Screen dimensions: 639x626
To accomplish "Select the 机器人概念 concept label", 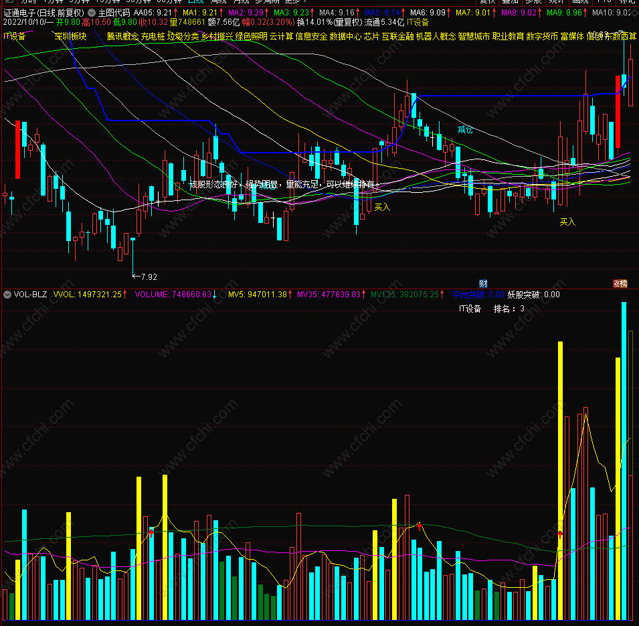I will point(436,37).
